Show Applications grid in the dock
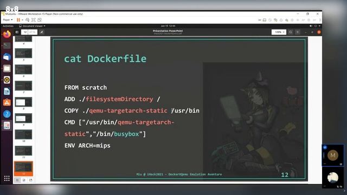The width and height of the screenshot is (347, 195). click(7, 178)
